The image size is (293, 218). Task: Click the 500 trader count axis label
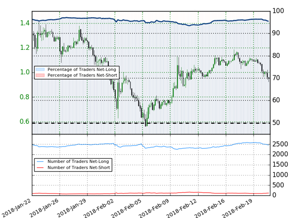[278, 185]
